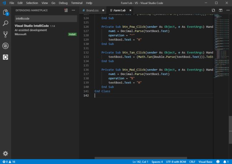Open notifications bell in status bar

coord(226,162)
